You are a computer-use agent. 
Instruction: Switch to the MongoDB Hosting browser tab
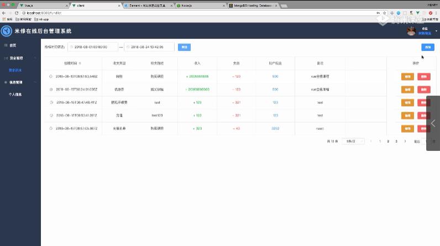252,4
